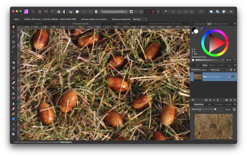247x157 pixels.
Task: Open color opacity dropdown arrow
Action: [x=235, y=60]
